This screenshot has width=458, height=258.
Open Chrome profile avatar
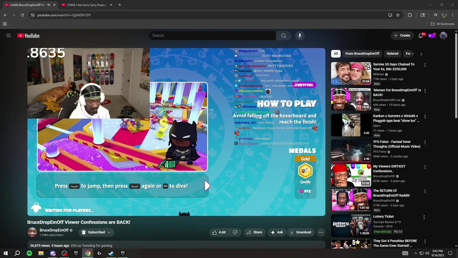click(444, 15)
